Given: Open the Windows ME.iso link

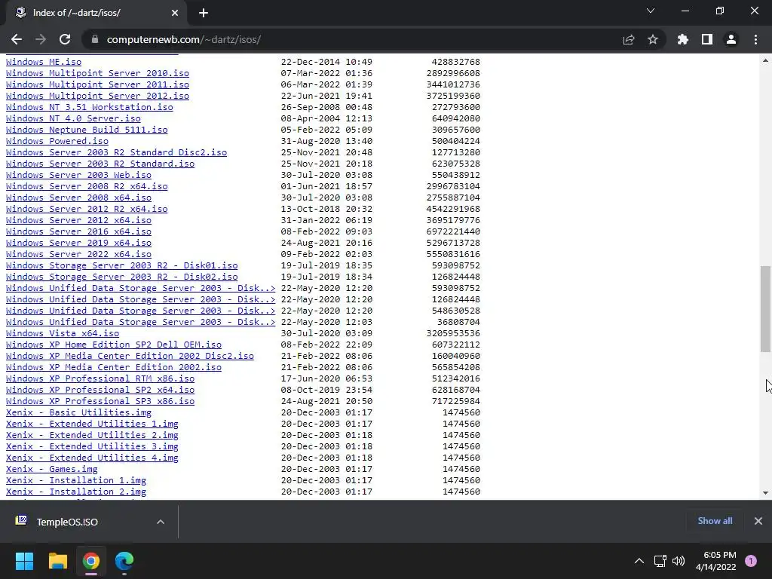Looking at the screenshot, I should pyautogui.click(x=44, y=62).
